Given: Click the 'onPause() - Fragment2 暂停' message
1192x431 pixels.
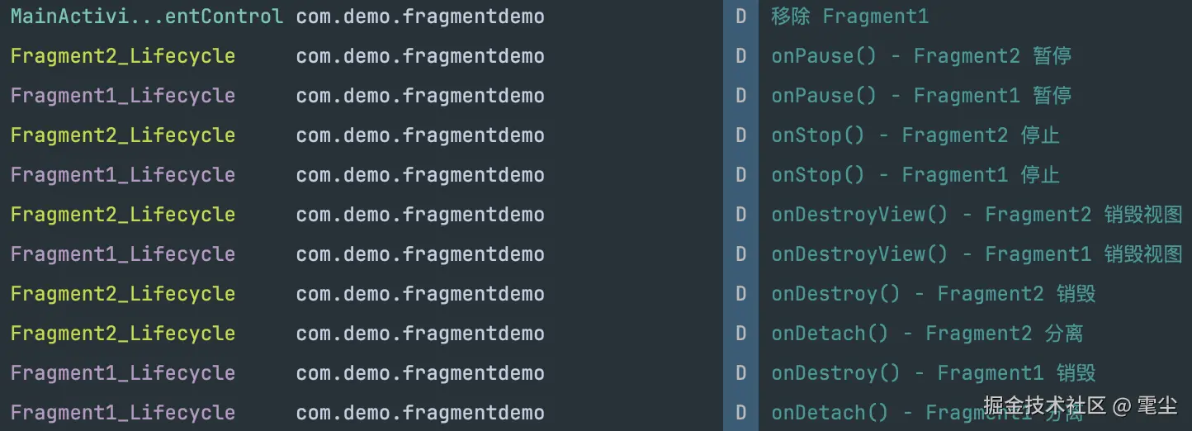Looking at the screenshot, I should [x=920, y=56].
